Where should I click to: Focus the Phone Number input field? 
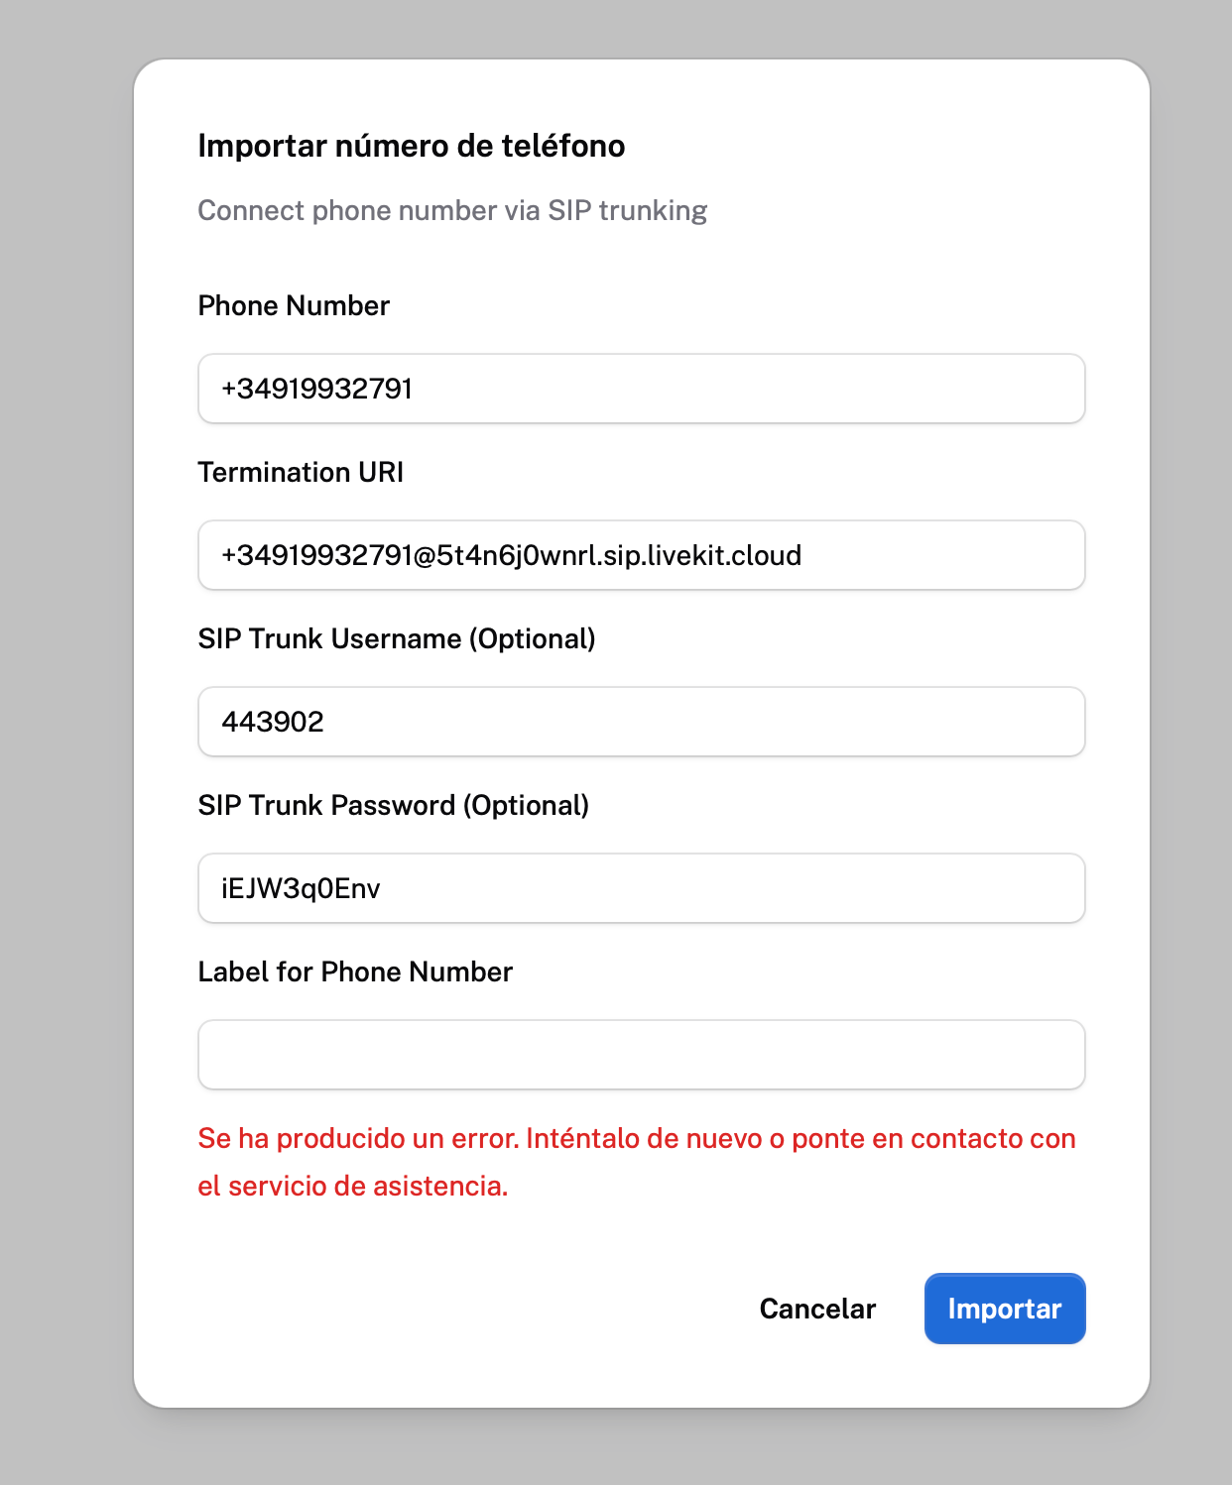[x=642, y=389]
